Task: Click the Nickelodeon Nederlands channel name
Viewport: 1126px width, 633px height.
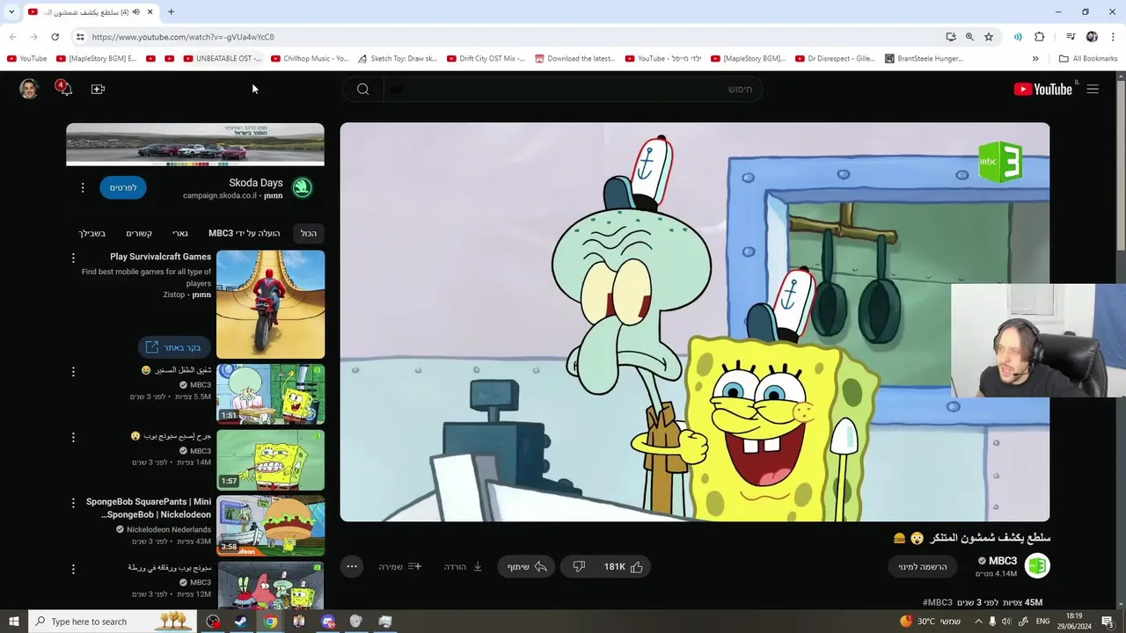Action: 169,530
